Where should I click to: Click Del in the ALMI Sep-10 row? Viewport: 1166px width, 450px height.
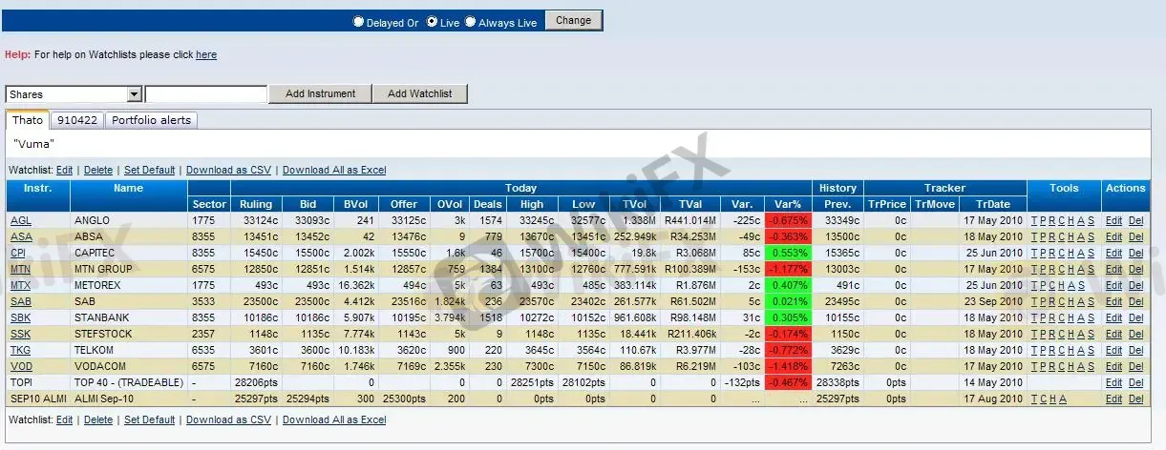click(x=1135, y=399)
